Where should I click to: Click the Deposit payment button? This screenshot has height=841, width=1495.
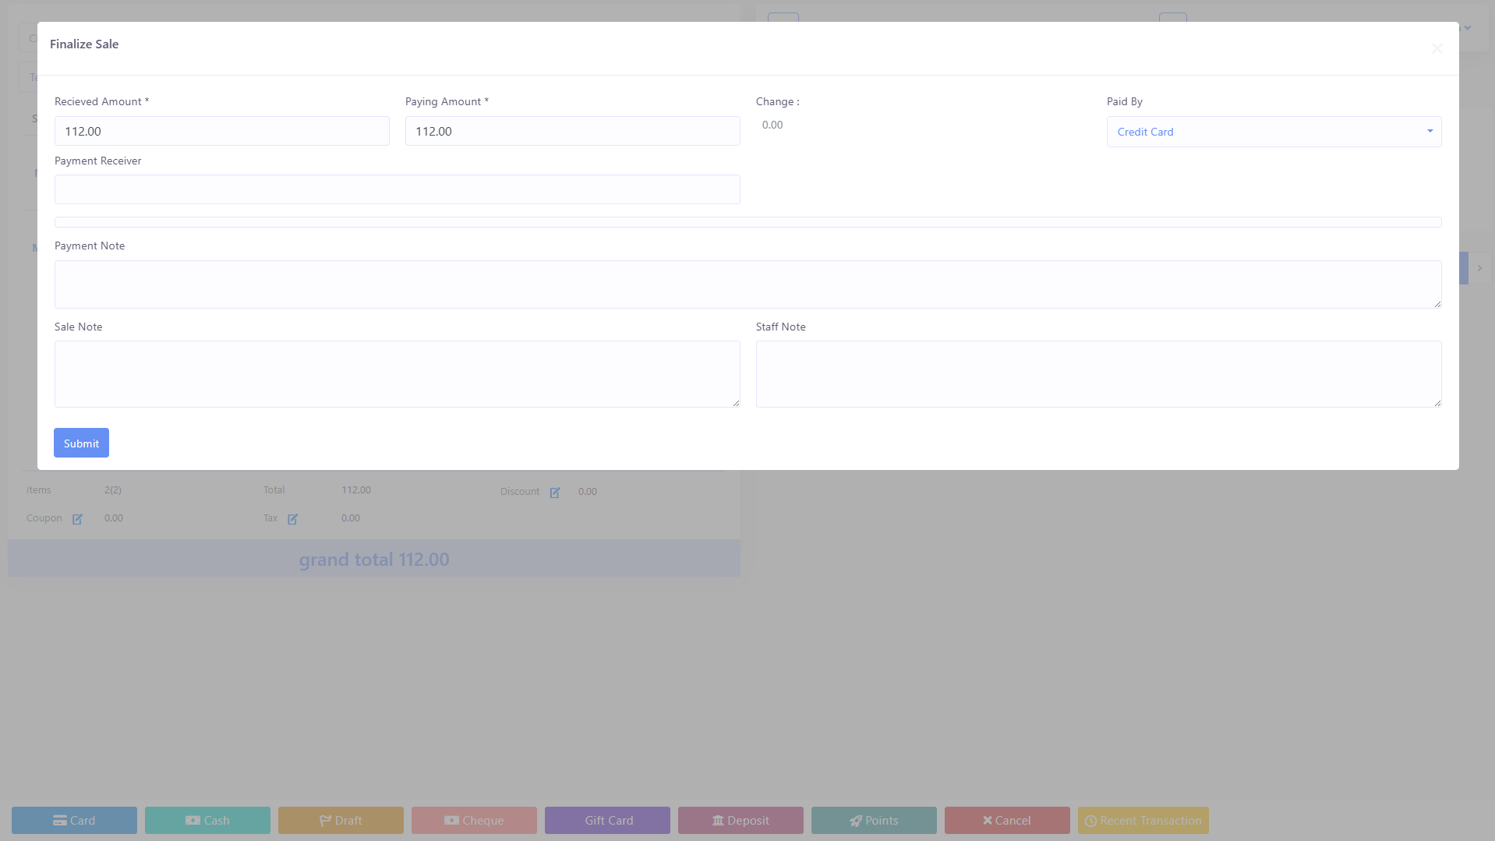coord(740,820)
